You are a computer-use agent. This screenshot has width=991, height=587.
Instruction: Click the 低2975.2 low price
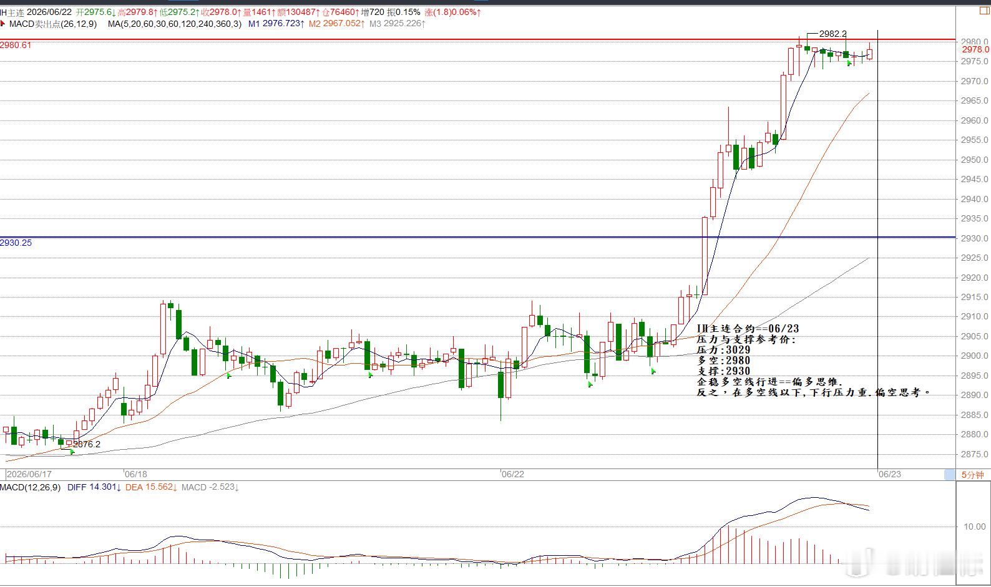180,12
